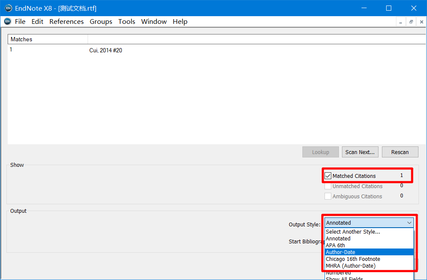
Task: Close the EndNote X8 application
Action: [x=414, y=8]
